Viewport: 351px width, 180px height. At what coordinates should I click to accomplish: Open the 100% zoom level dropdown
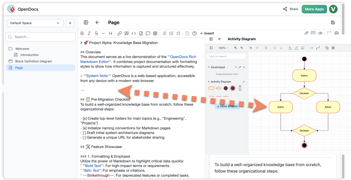click(223, 47)
